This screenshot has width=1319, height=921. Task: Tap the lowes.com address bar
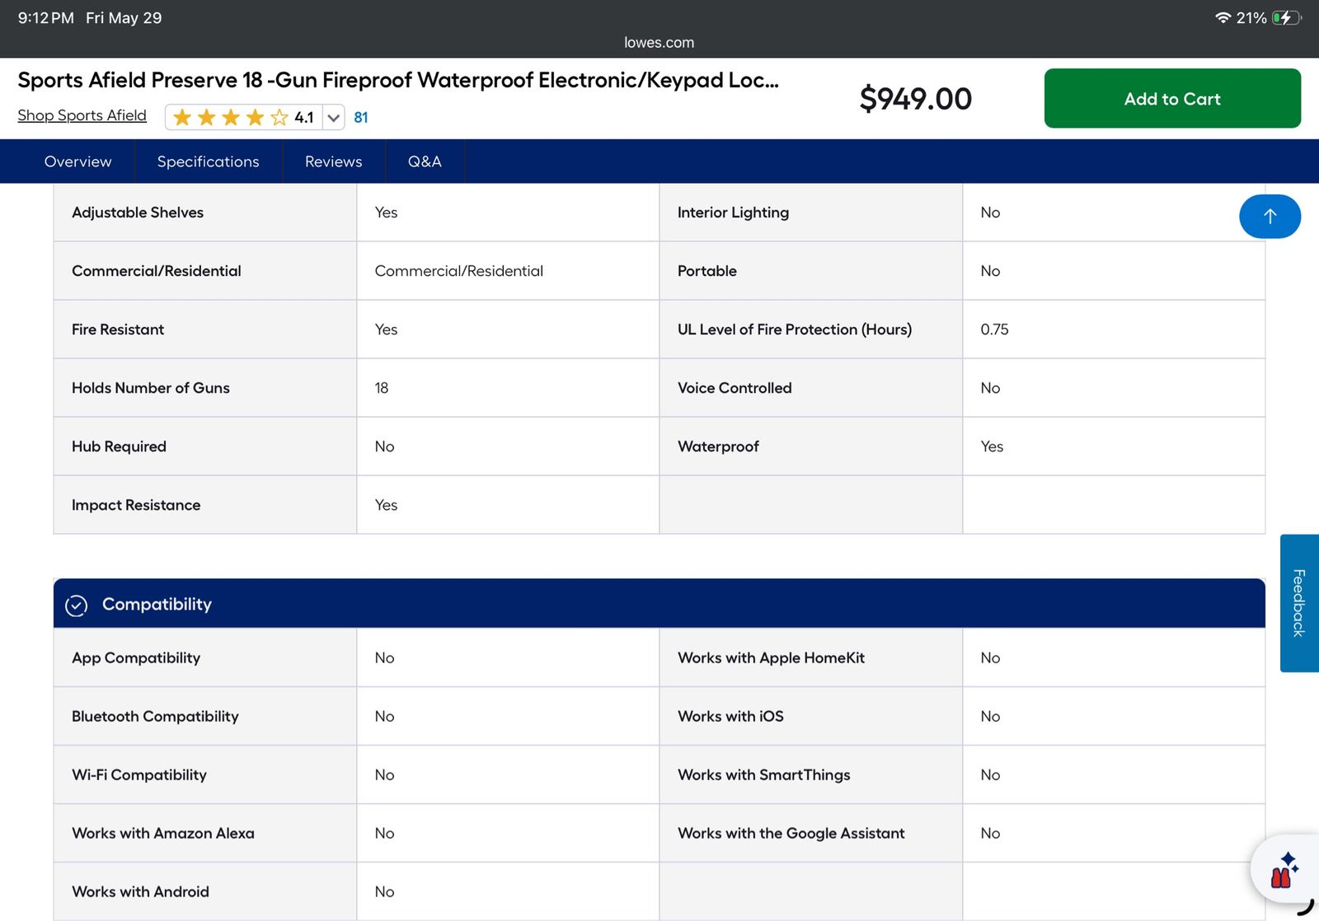[659, 43]
